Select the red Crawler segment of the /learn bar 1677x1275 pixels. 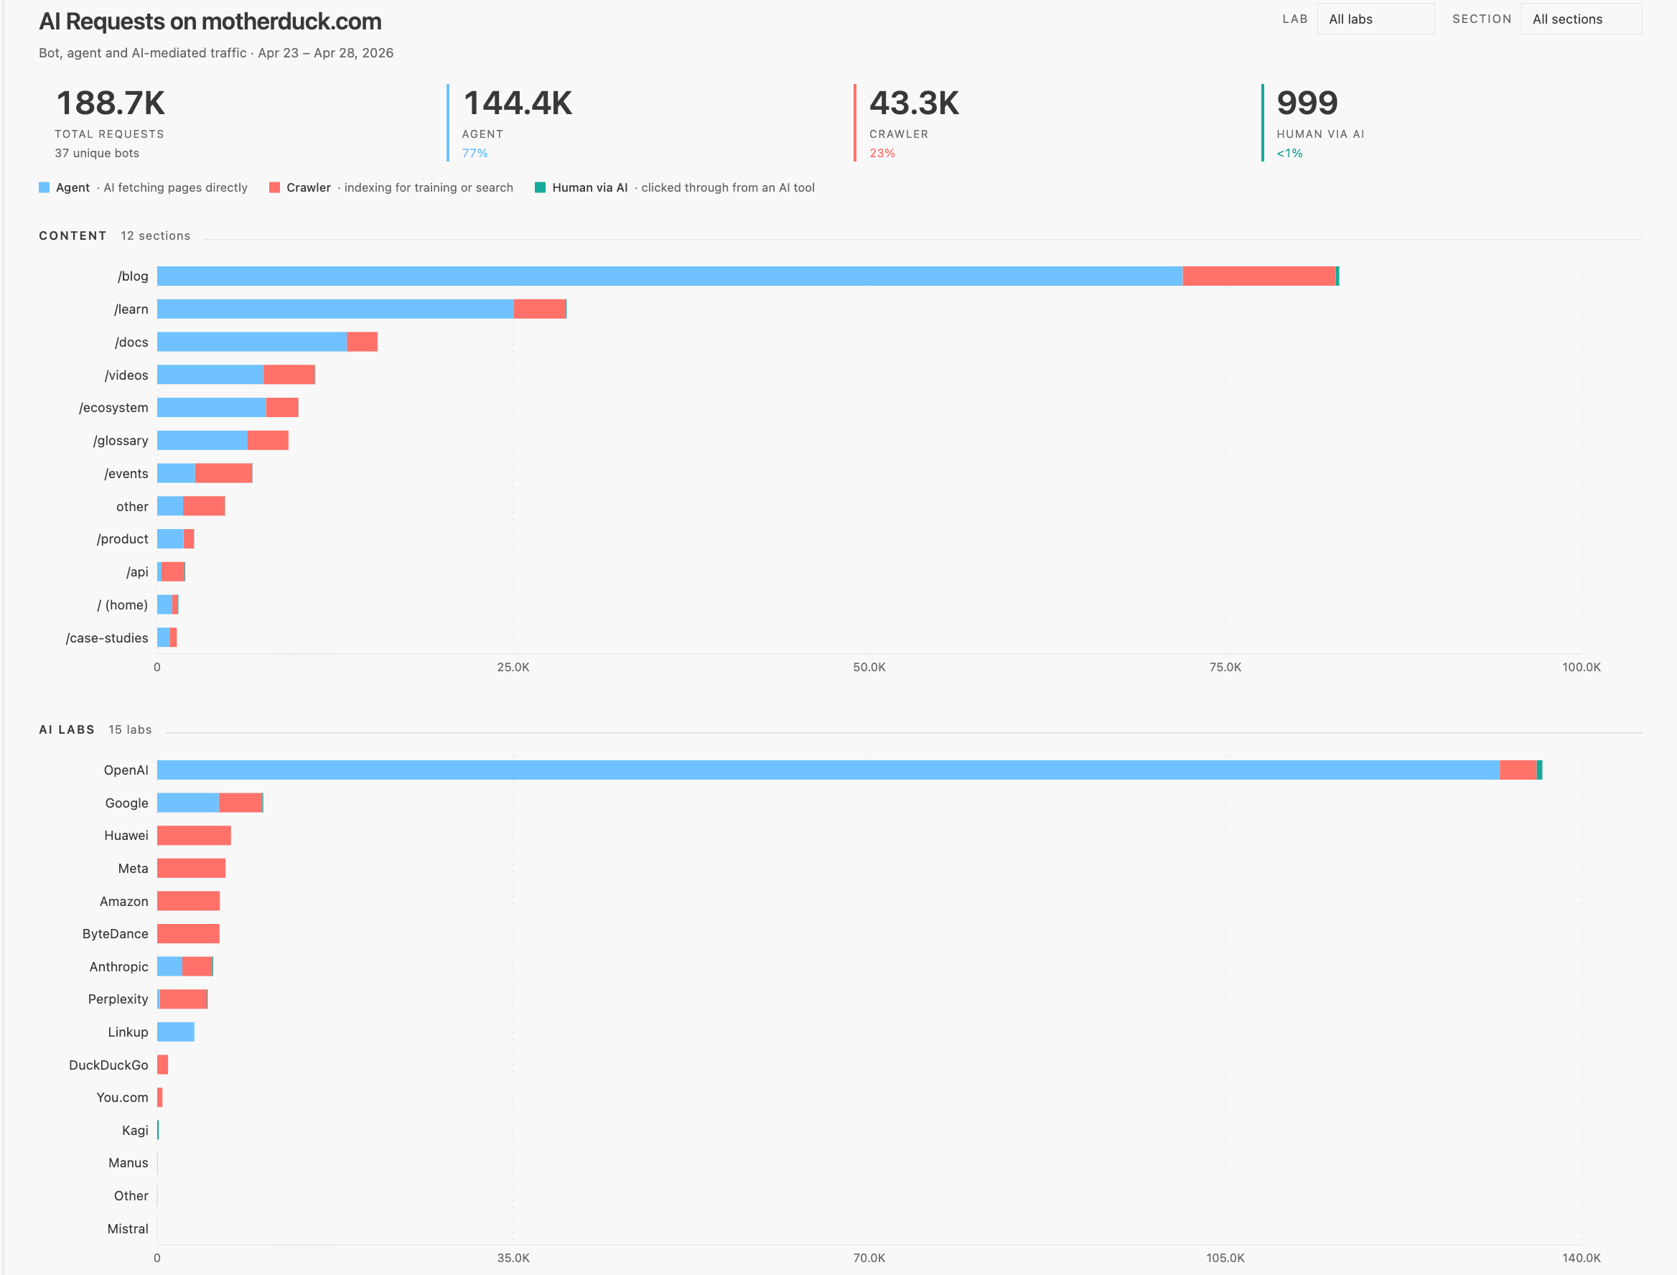pos(540,309)
